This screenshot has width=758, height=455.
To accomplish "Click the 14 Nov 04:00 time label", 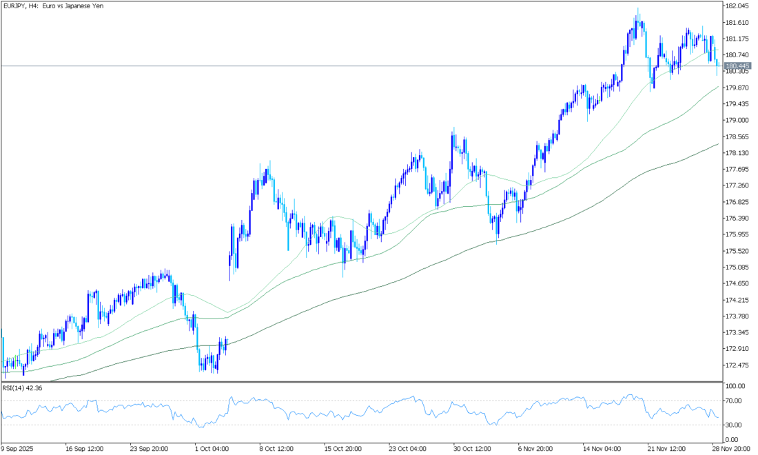I will (600, 447).
